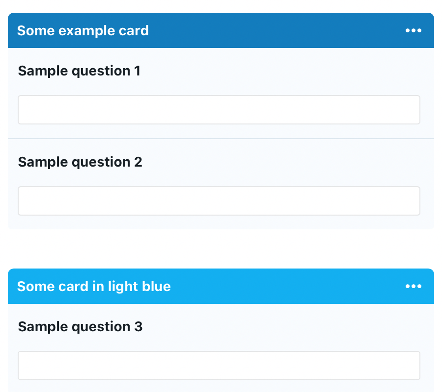This screenshot has width=442, height=392.
Task: Open the three-dot menu on Some example card
Action: (x=413, y=31)
